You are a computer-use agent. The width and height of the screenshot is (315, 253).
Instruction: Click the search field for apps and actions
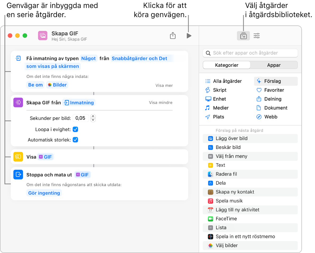pos(250,53)
